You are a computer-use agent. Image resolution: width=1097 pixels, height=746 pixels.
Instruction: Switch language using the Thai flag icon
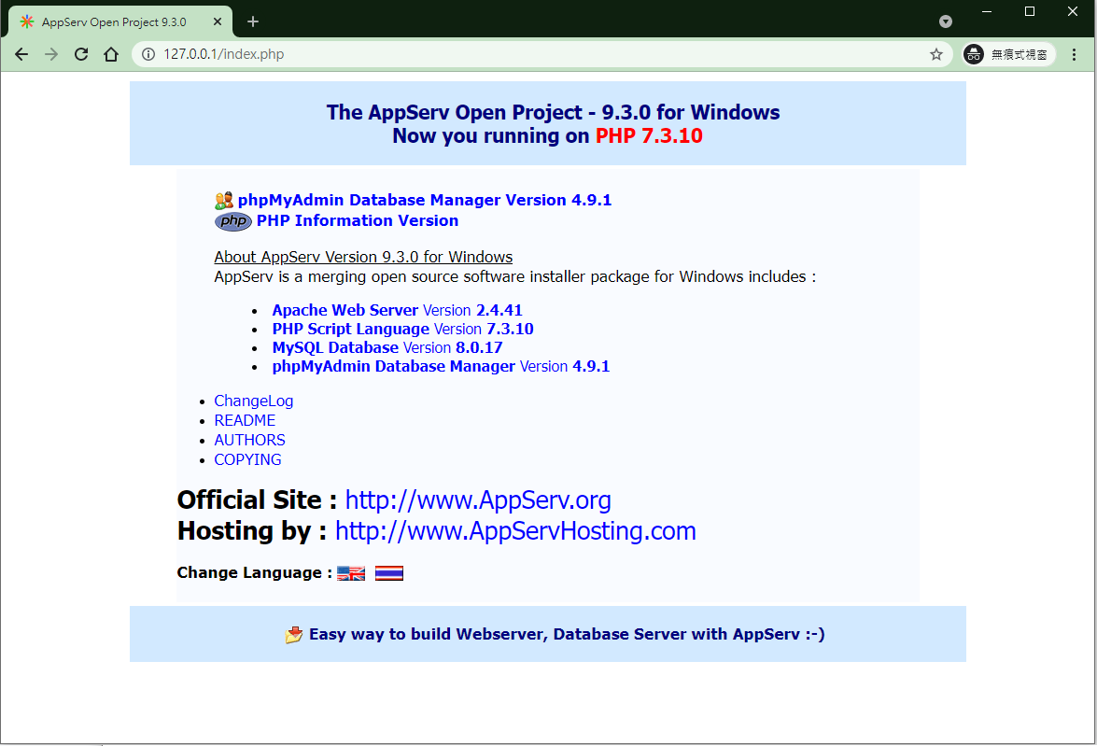tap(389, 573)
